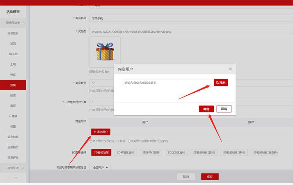Open 签到 in the sidebar
The width and height of the screenshot is (293, 185).
pos(13,44)
